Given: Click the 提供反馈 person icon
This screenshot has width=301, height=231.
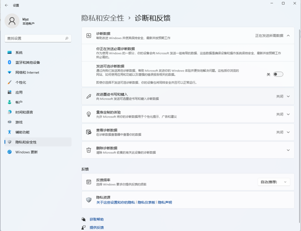Looking at the screenshot, I should click(83, 227).
